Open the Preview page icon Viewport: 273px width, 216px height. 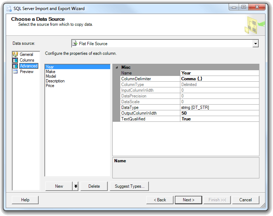pos(15,72)
